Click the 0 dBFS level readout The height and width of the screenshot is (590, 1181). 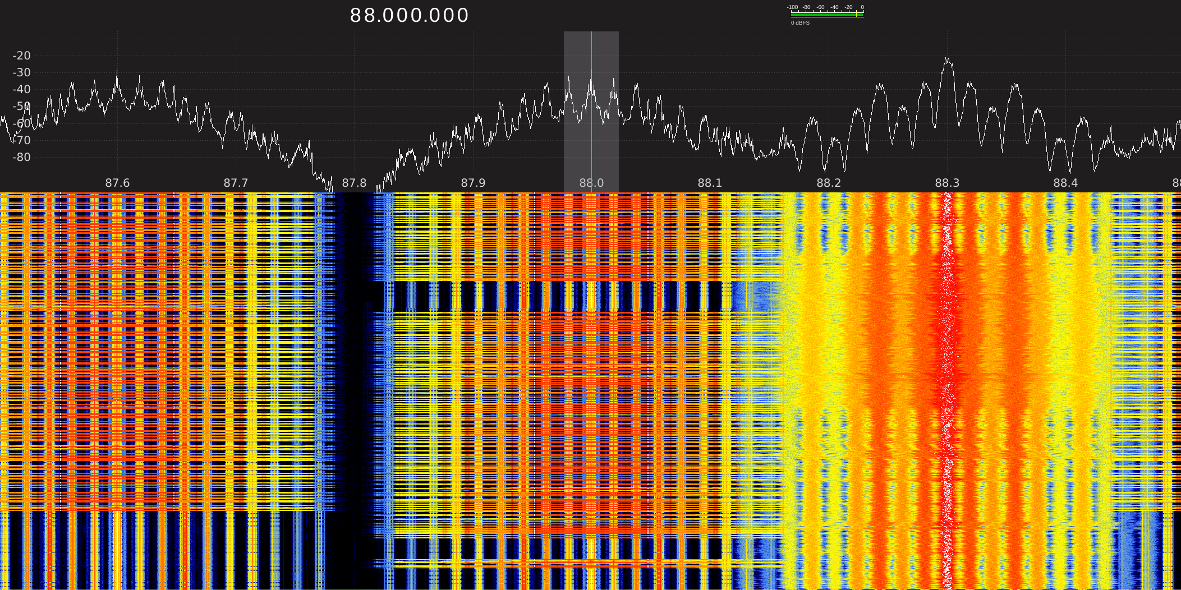[800, 23]
